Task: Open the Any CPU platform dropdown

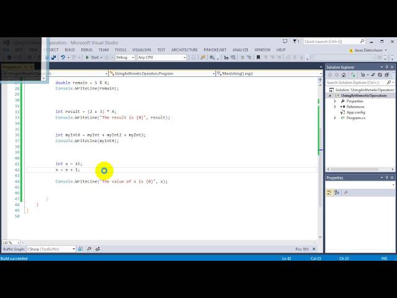Action: [161, 58]
